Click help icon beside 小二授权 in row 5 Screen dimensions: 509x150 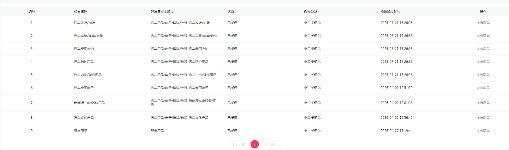click(x=319, y=75)
